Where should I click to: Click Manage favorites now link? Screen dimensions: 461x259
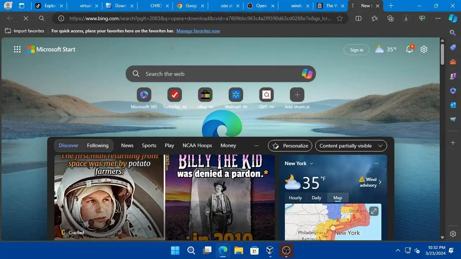[198, 31]
